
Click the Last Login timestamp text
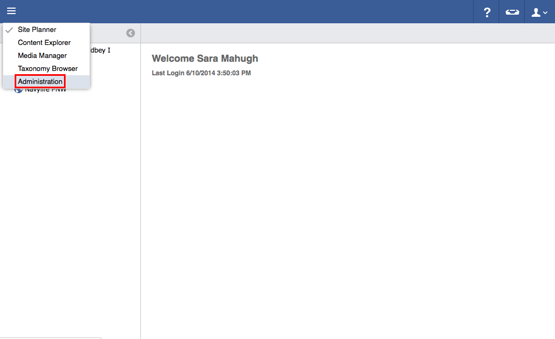pyautogui.click(x=201, y=73)
